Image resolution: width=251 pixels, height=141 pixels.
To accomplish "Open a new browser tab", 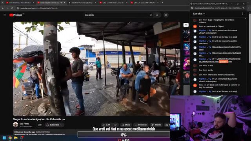I will [162, 3].
